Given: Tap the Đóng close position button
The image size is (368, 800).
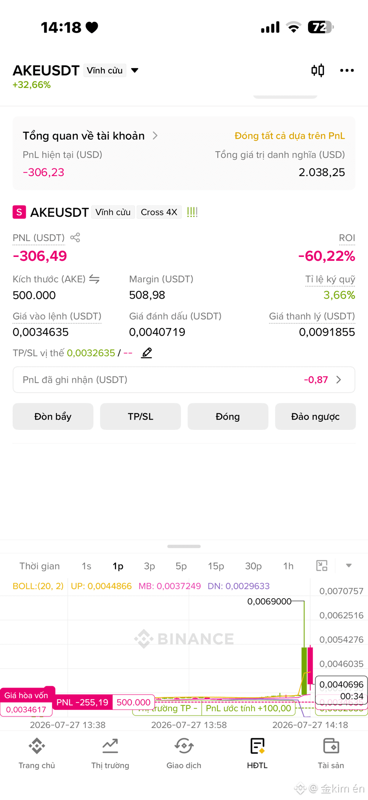Looking at the screenshot, I should point(228,416).
